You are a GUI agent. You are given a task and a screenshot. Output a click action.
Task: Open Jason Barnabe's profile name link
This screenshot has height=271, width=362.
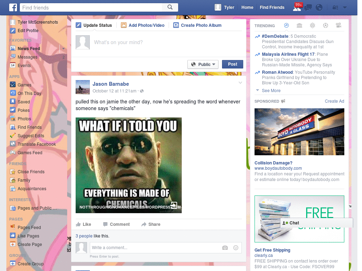(x=111, y=84)
